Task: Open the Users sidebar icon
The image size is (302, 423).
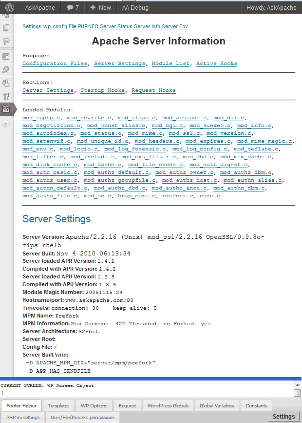Action: pyautogui.click(x=6, y=84)
